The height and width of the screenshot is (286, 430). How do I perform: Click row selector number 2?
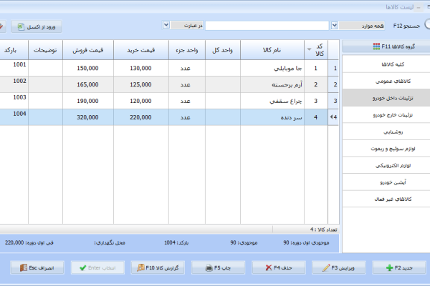pyautogui.click(x=333, y=84)
